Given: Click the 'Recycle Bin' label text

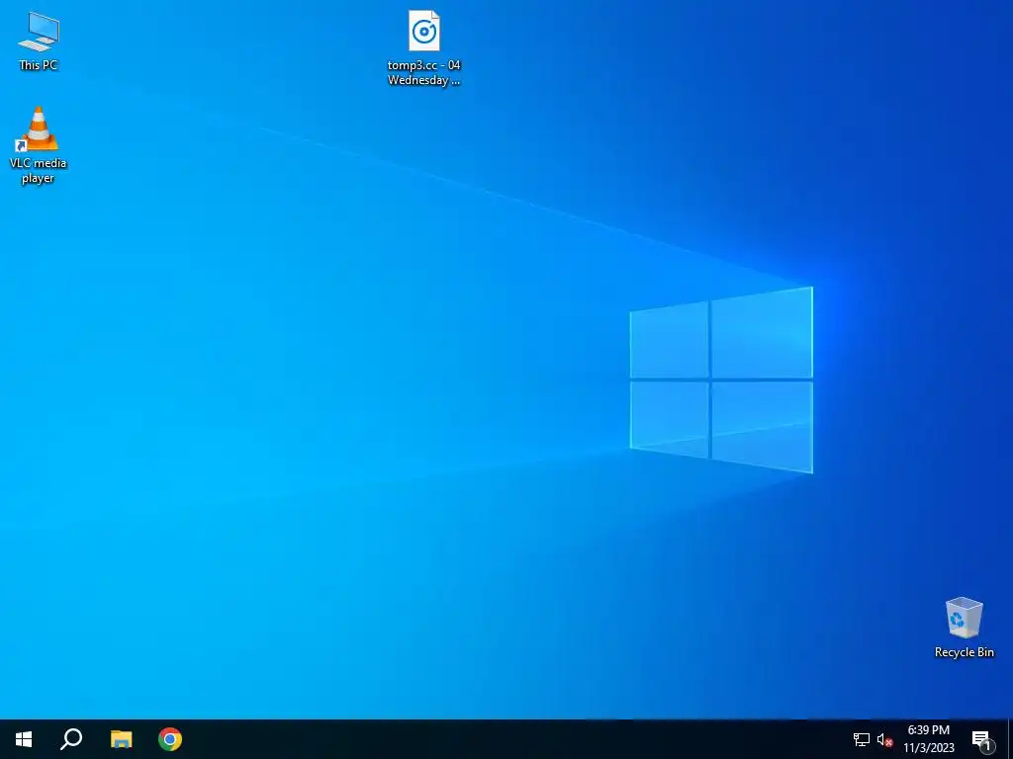Looking at the screenshot, I should coord(964,652).
